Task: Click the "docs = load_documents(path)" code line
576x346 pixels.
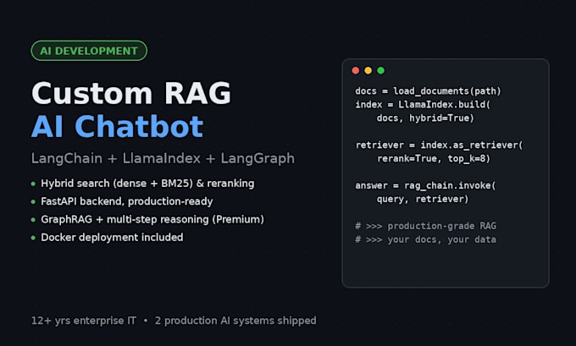Action: tap(428, 91)
